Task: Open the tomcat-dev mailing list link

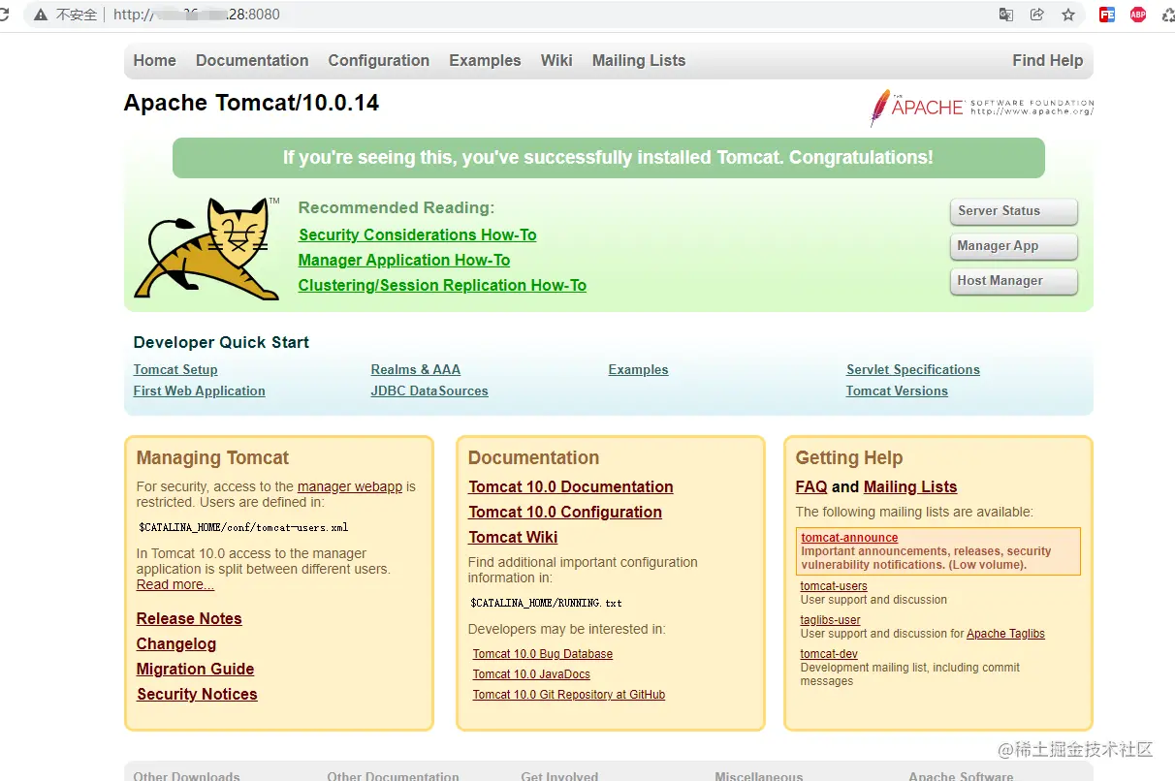Action: coord(829,654)
